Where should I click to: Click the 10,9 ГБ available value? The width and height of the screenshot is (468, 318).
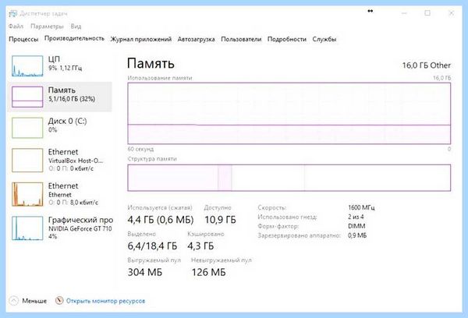[x=220, y=220]
